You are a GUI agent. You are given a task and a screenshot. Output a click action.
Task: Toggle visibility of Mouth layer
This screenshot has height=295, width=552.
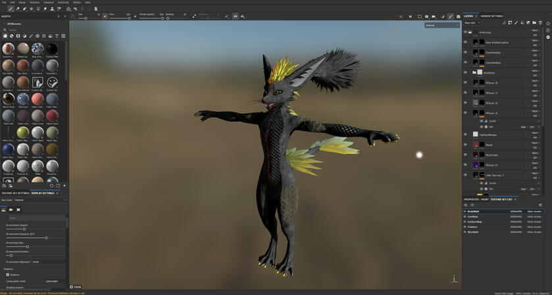tap(465, 145)
